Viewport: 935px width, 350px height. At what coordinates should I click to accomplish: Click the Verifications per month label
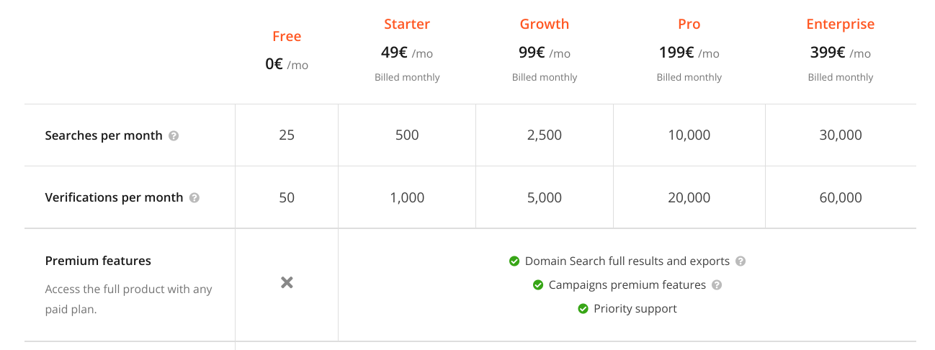coord(114,198)
